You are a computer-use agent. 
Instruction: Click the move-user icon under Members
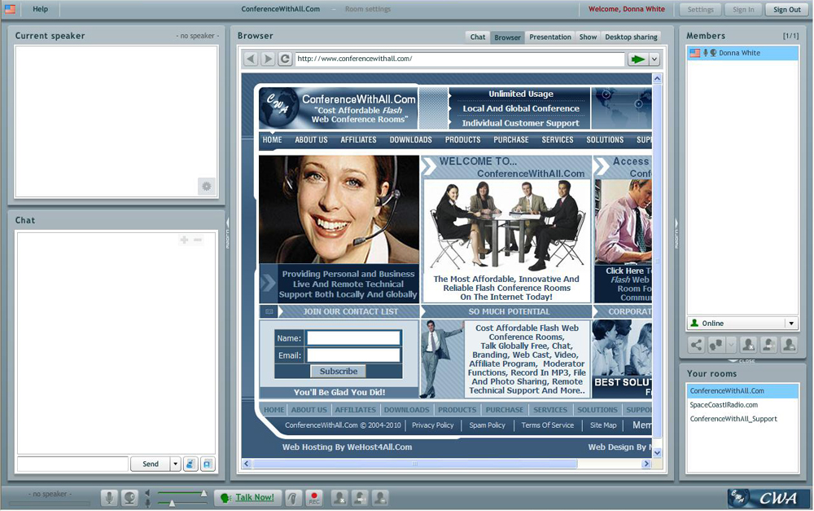click(x=769, y=345)
